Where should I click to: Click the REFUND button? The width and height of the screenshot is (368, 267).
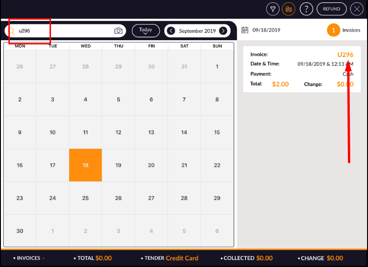pos(332,9)
